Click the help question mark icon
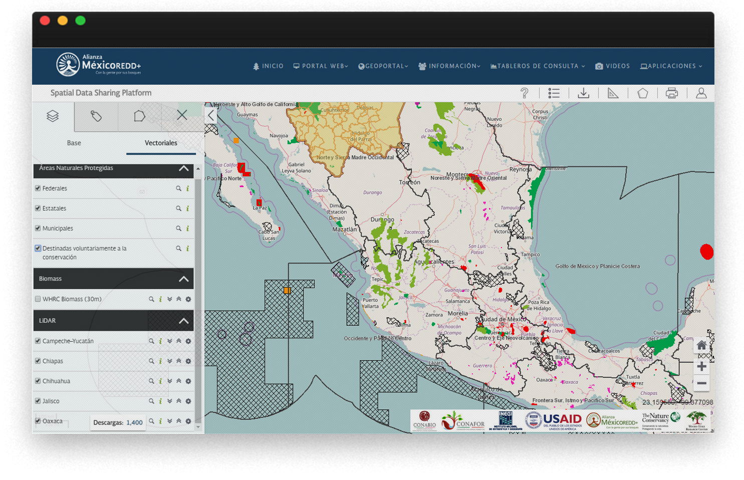The image size is (744, 480). (x=524, y=93)
